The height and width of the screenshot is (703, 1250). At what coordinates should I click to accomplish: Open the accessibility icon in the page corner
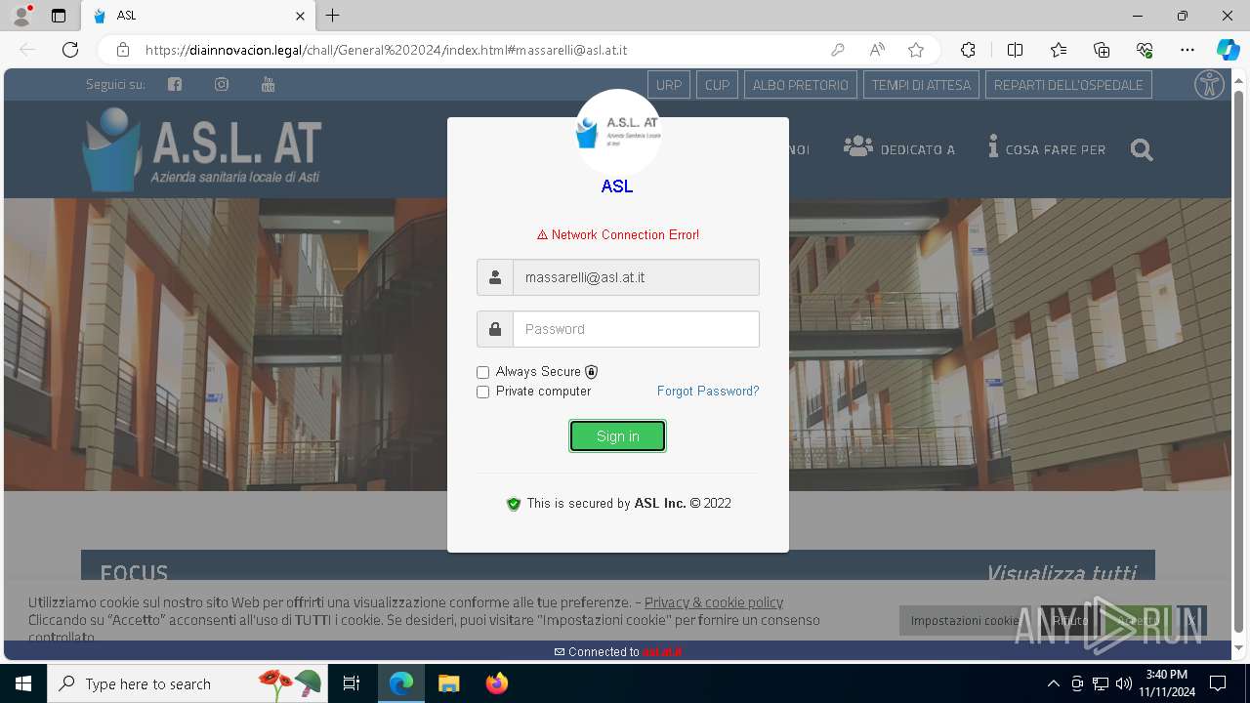(x=1210, y=85)
